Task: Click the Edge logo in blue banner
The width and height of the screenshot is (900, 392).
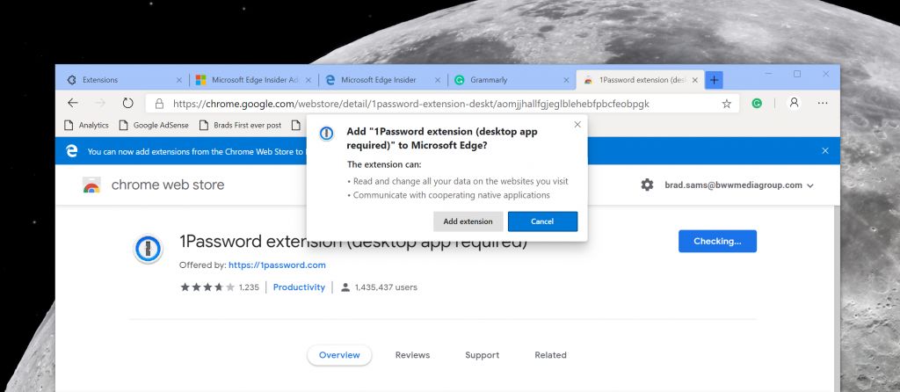Action: click(71, 151)
